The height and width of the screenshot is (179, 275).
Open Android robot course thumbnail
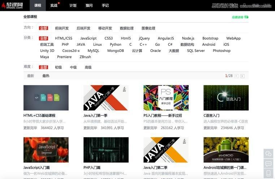click(226, 150)
